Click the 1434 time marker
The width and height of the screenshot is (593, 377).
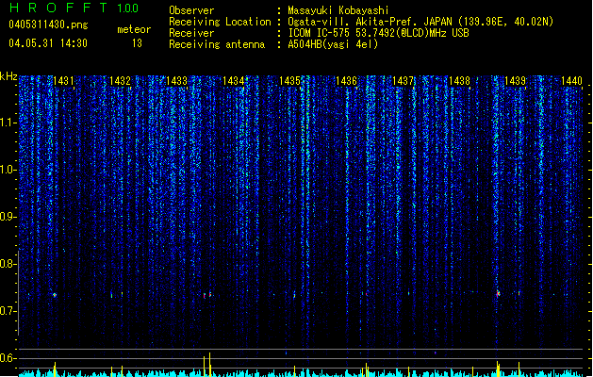pyautogui.click(x=234, y=81)
